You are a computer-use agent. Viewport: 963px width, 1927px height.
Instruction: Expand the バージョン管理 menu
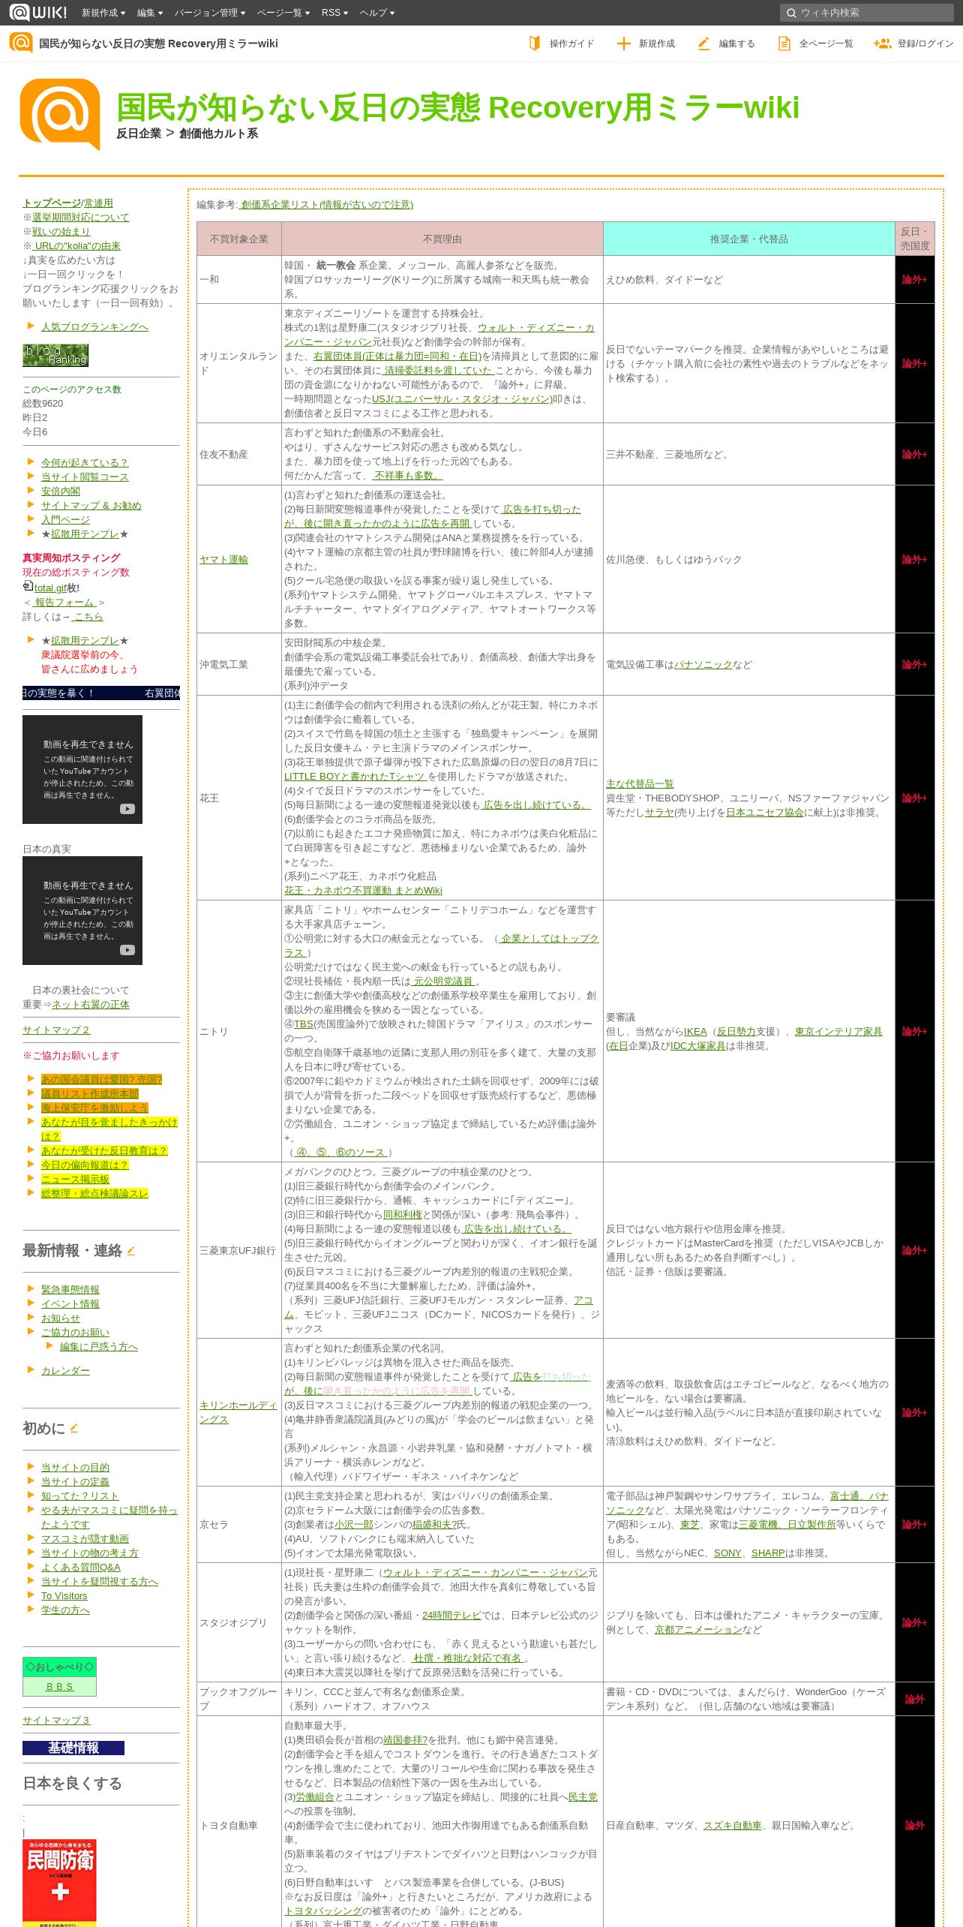211,13
